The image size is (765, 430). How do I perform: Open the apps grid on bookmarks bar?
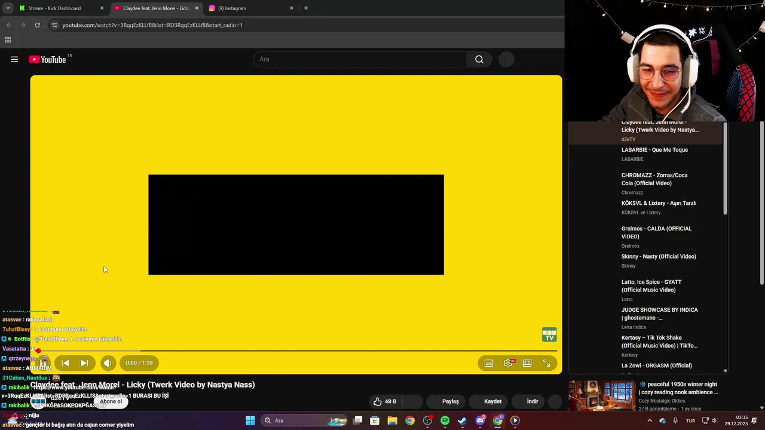tap(8, 40)
